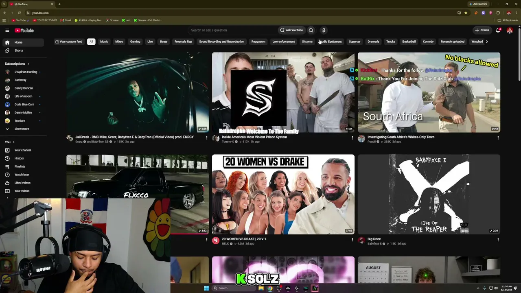Show more category chips with the right arrow

tap(486, 42)
